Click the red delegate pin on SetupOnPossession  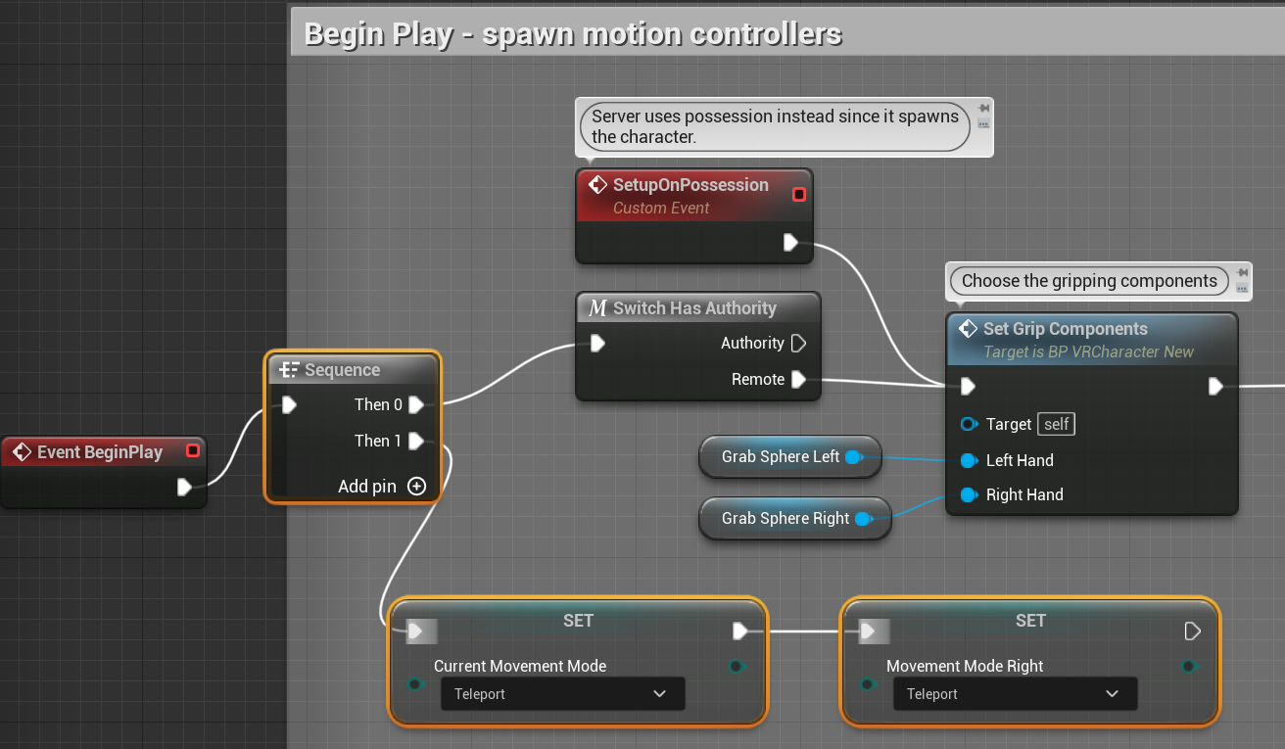(x=799, y=194)
